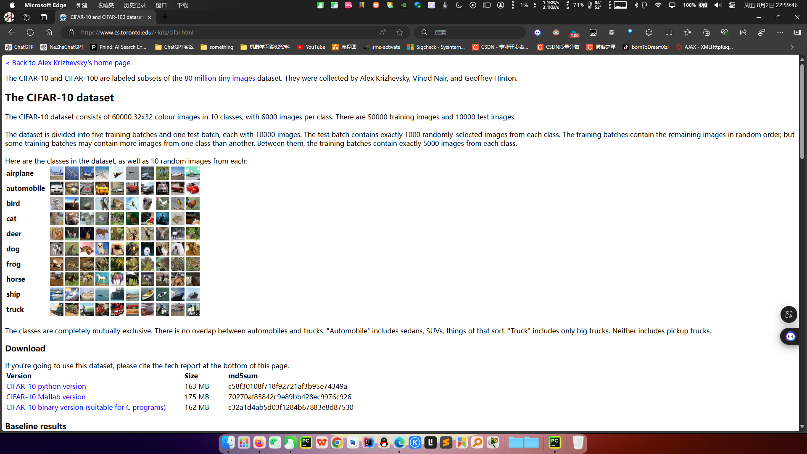Open the browser Extensions icon

pos(649,32)
